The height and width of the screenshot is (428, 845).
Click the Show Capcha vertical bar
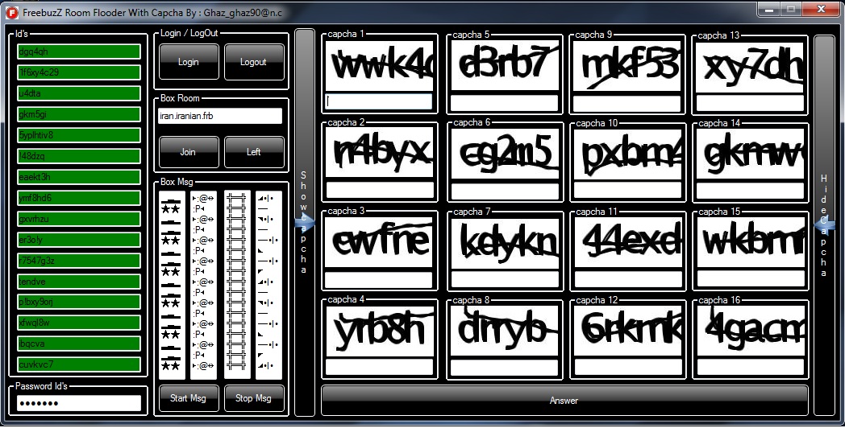pyautogui.click(x=305, y=223)
